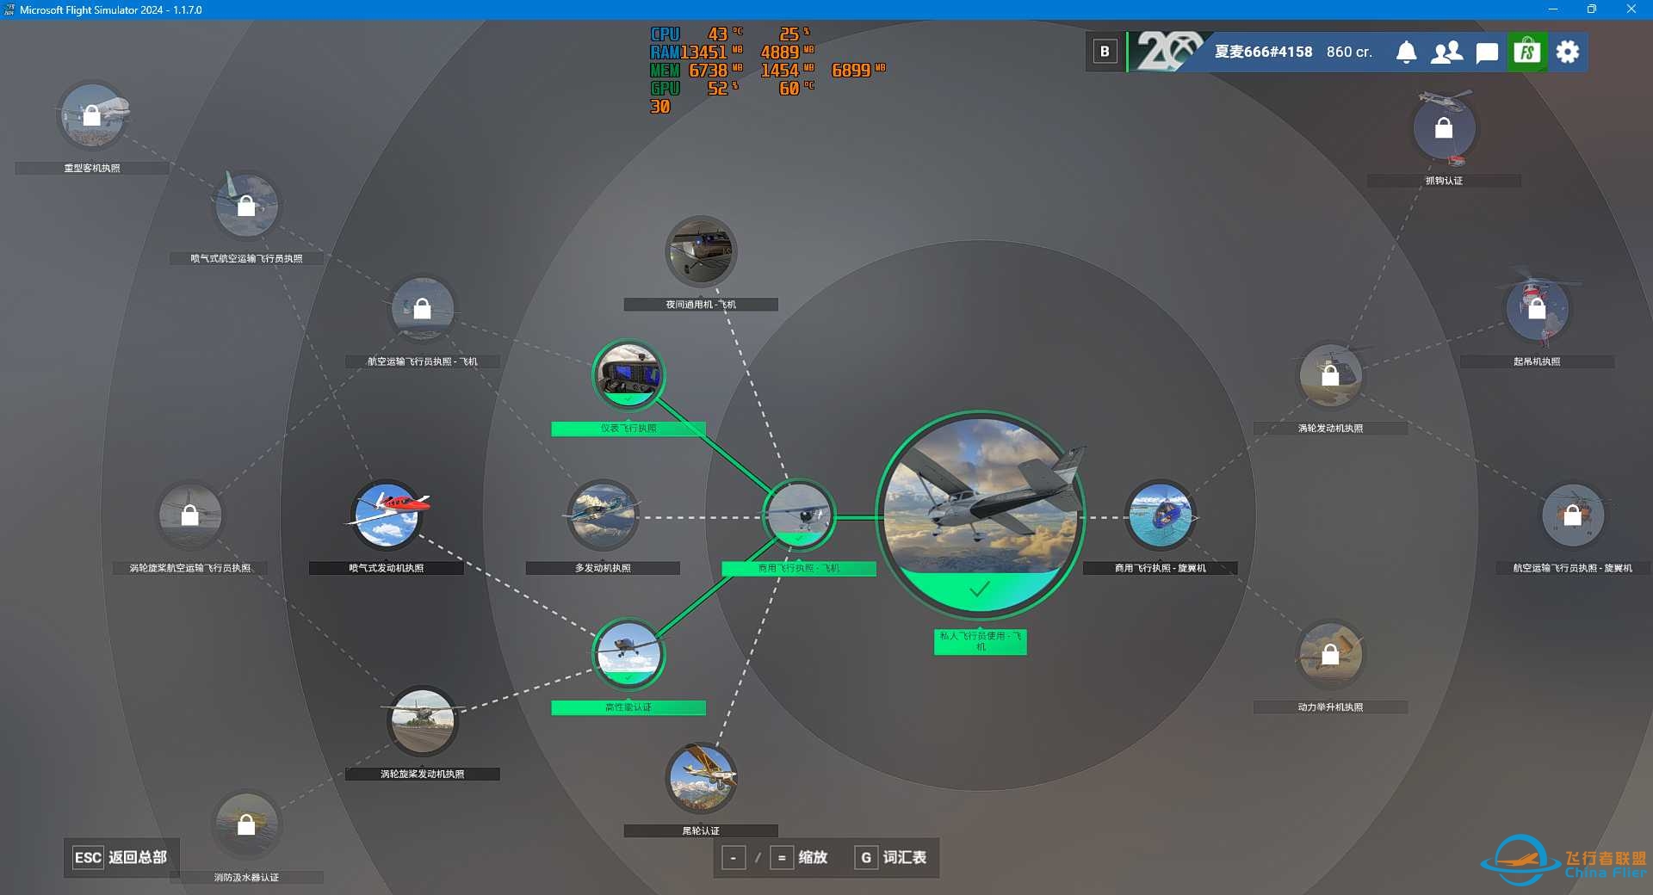Select the completed 高性能认证 node
This screenshot has width=1653, height=895.
tap(628, 654)
